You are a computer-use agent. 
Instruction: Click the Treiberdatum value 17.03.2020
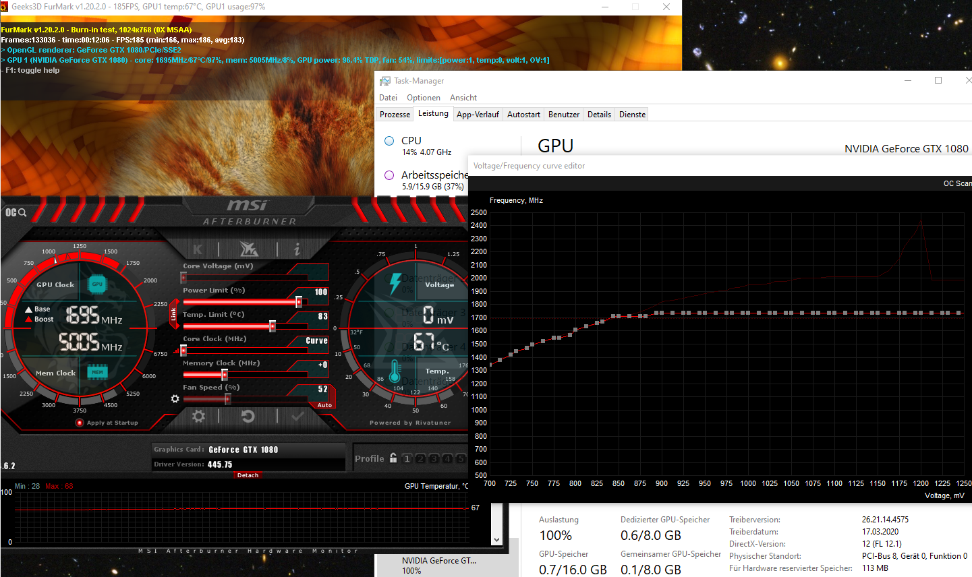pos(880,532)
